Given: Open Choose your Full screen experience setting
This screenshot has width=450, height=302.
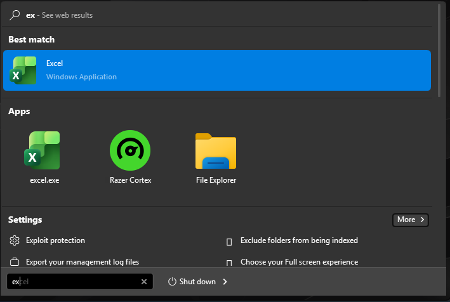Looking at the screenshot, I should pyautogui.click(x=299, y=262).
